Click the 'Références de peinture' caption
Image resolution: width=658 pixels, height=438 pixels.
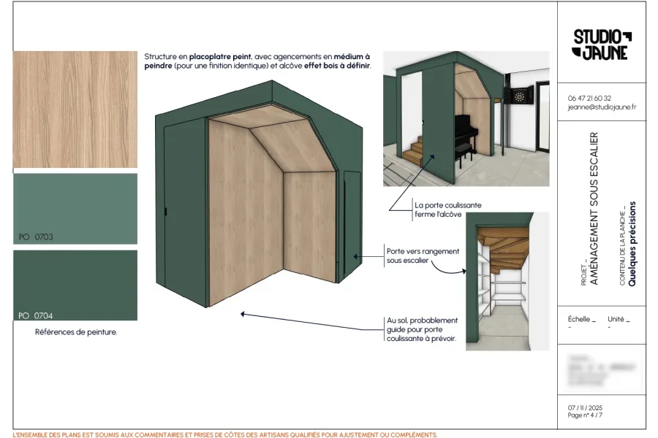(x=76, y=332)
